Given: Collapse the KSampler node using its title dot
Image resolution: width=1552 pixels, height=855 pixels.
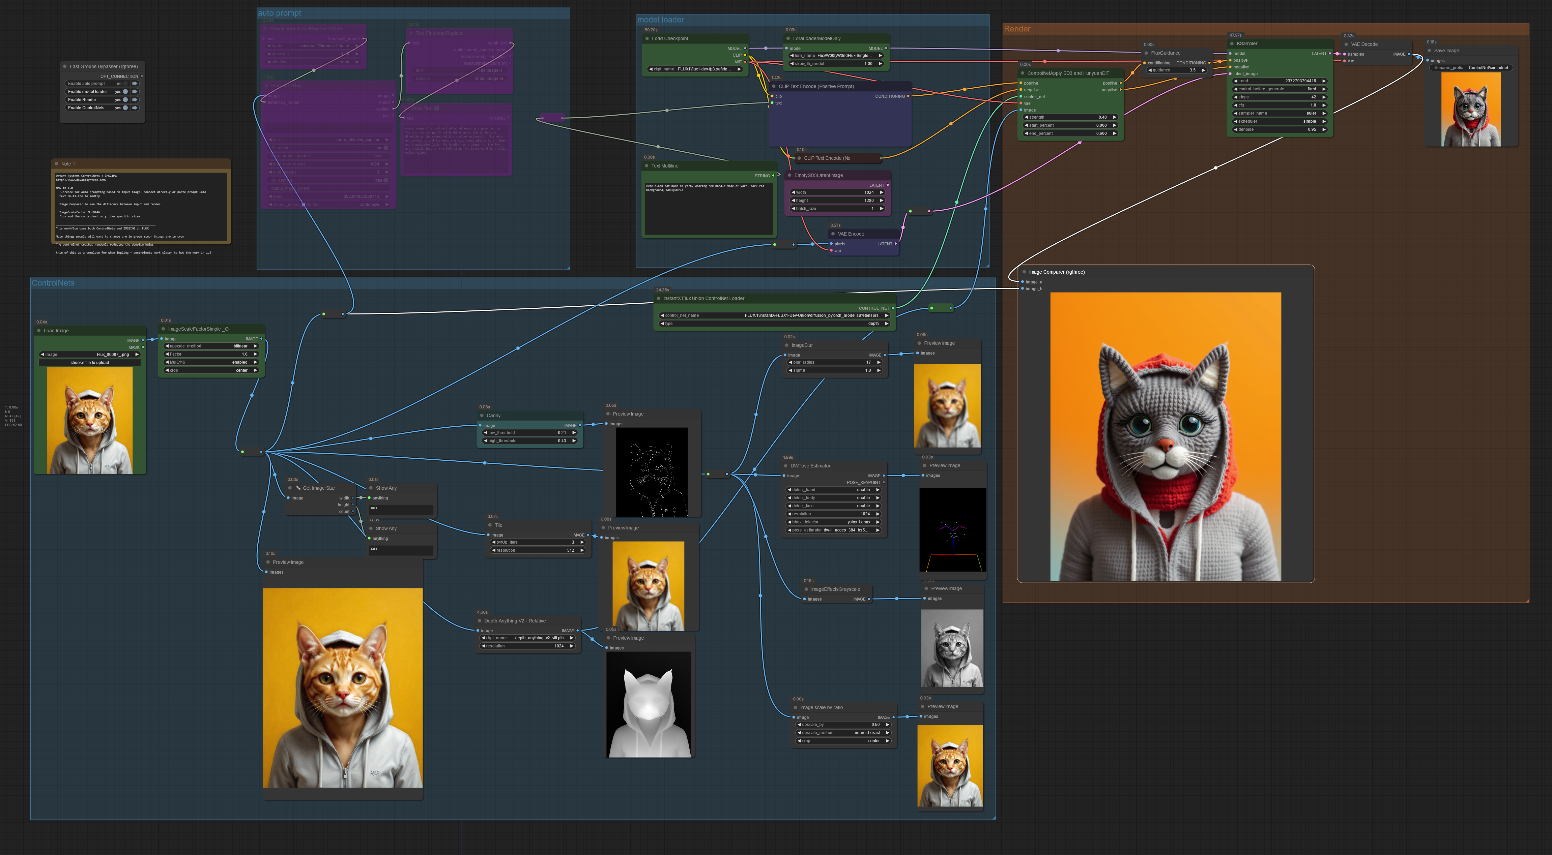Looking at the screenshot, I should (x=1232, y=43).
